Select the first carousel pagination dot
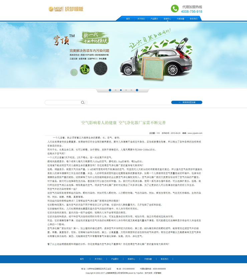 tap(115, 90)
